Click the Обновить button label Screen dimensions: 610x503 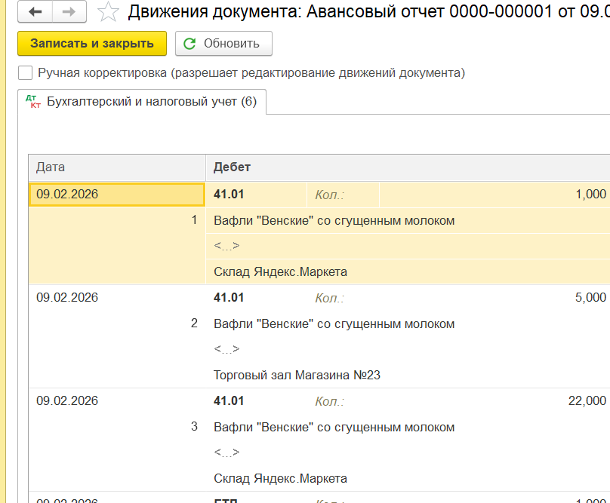point(231,44)
